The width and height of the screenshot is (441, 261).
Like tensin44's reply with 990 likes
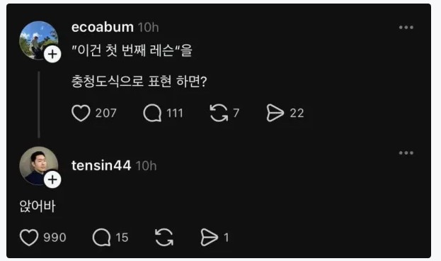click(x=29, y=238)
